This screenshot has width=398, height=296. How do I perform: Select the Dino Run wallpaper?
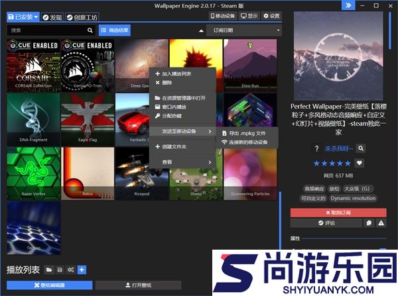[250, 65]
